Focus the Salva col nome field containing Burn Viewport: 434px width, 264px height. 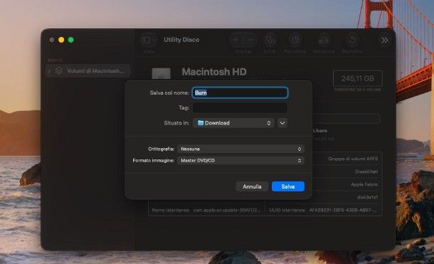point(240,93)
